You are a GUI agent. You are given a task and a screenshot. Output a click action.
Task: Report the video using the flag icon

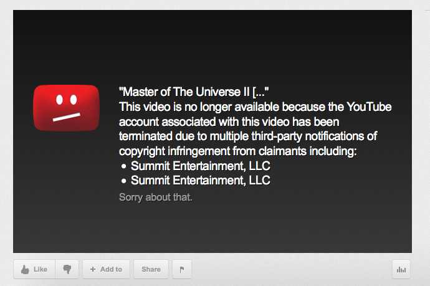pyautogui.click(x=182, y=269)
